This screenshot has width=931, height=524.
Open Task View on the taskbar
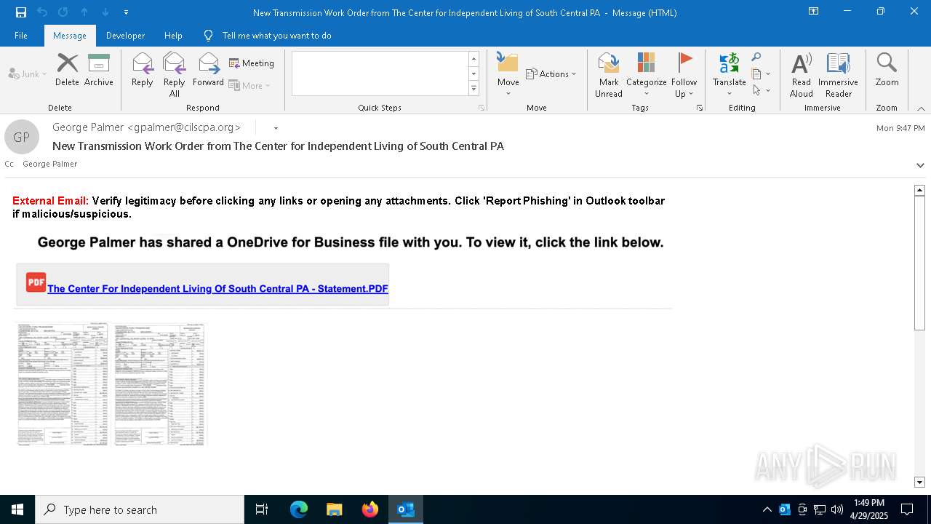[262, 509]
